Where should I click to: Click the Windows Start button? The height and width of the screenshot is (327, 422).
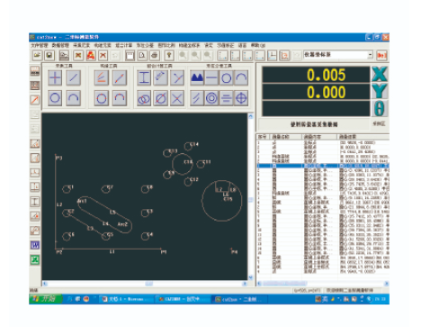[x=46, y=299]
